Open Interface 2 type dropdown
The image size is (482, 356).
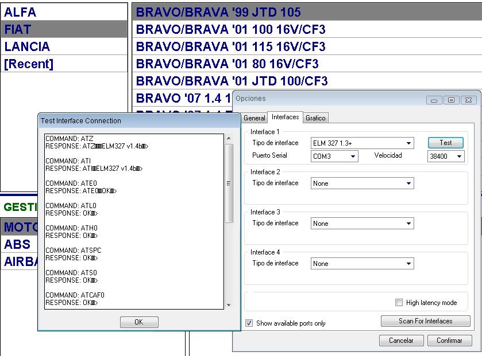[362, 183]
